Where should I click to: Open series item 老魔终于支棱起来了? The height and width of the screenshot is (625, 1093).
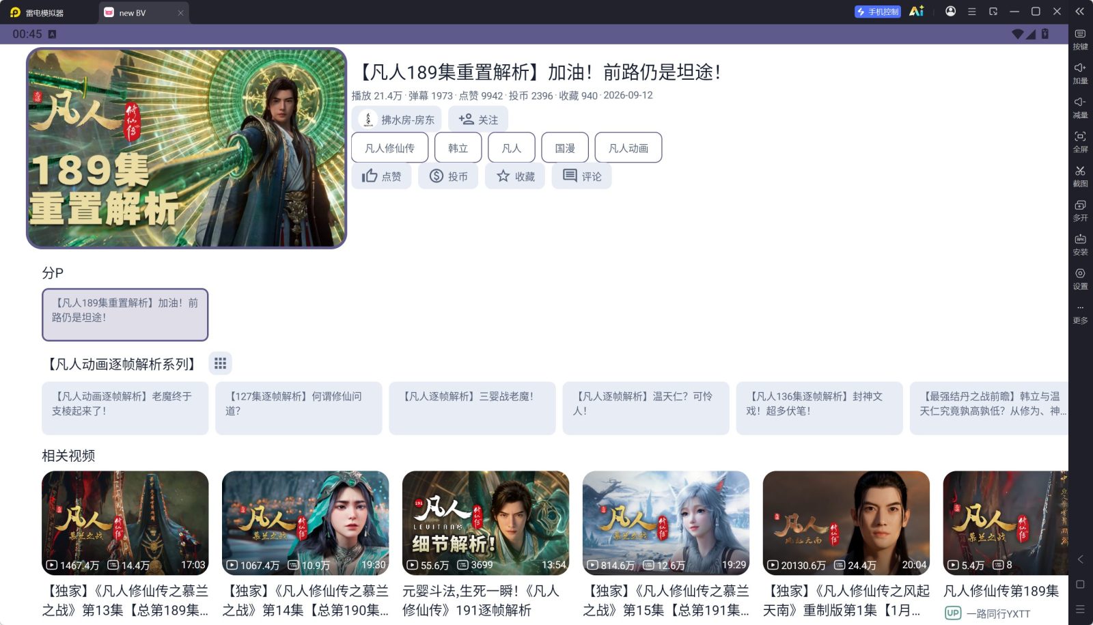click(x=125, y=408)
